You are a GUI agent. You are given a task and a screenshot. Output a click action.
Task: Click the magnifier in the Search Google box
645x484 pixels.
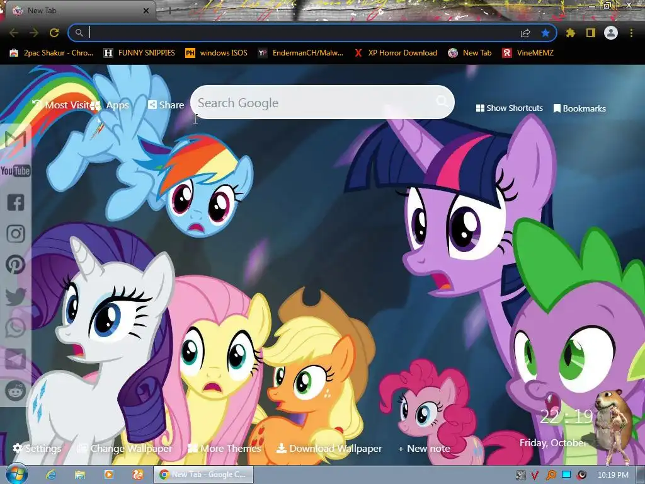[x=442, y=101]
